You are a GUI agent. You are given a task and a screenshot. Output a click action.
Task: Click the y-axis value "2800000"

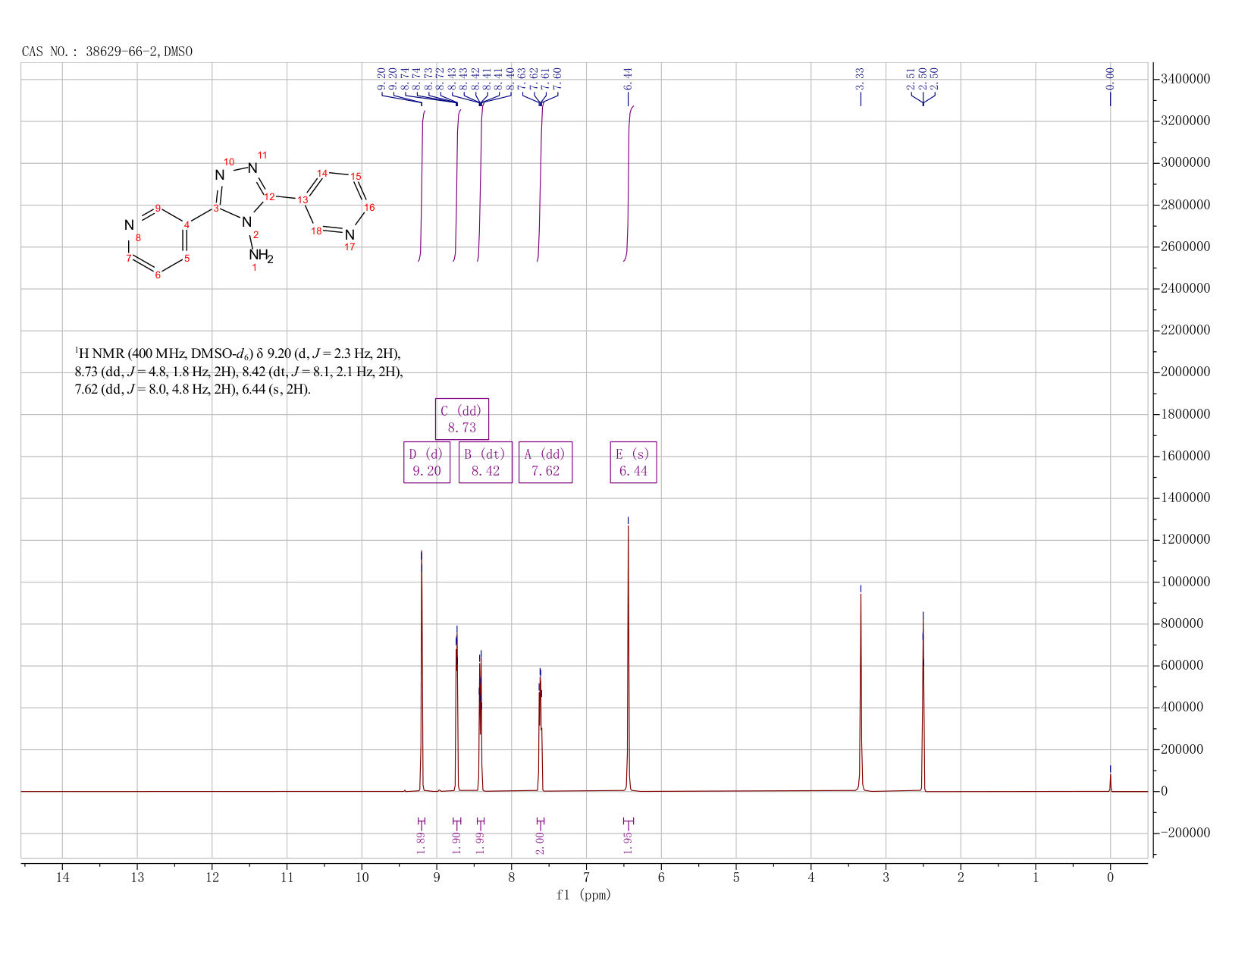(x=1185, y=205)
